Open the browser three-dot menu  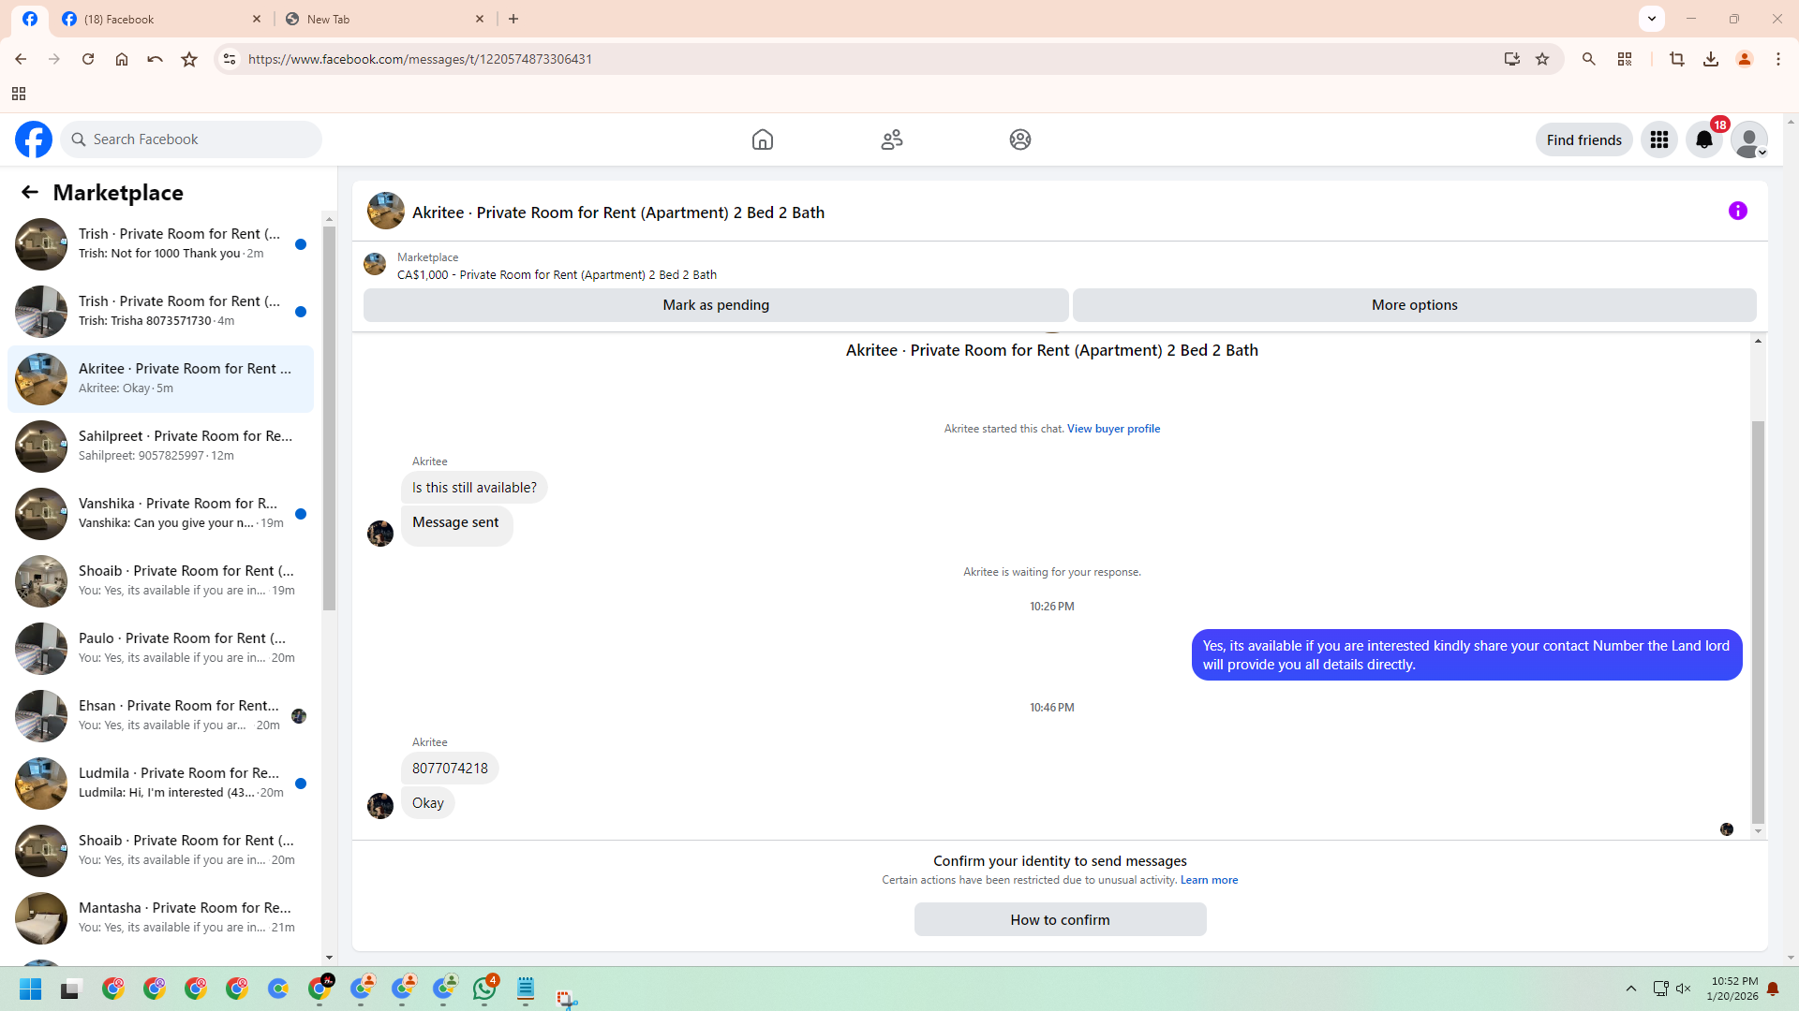point(1778,59)
